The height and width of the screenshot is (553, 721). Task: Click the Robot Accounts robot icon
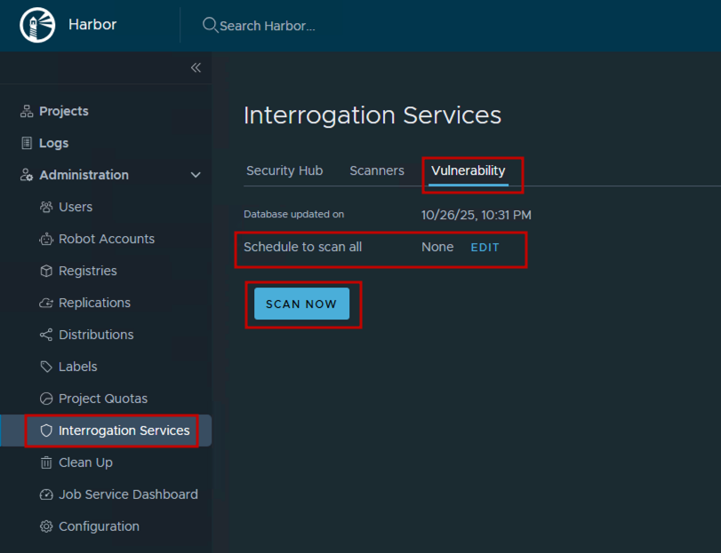46,239
